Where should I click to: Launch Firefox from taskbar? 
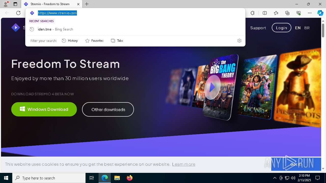click(x=130, y=178)
